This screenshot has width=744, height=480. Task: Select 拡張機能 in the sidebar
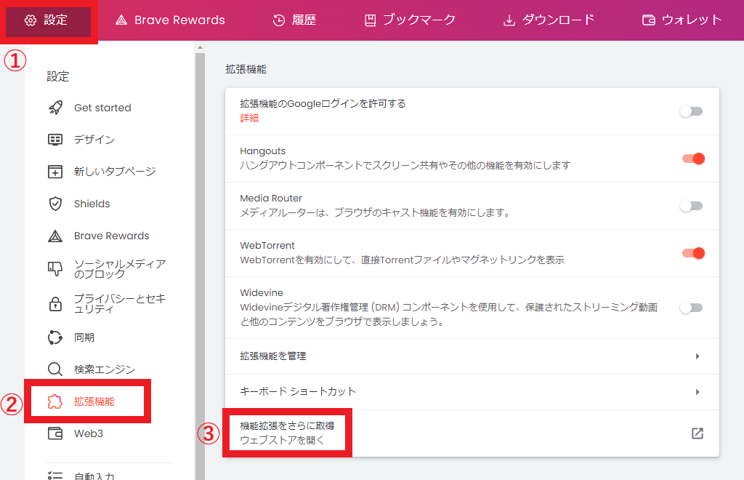pos(94,401)
